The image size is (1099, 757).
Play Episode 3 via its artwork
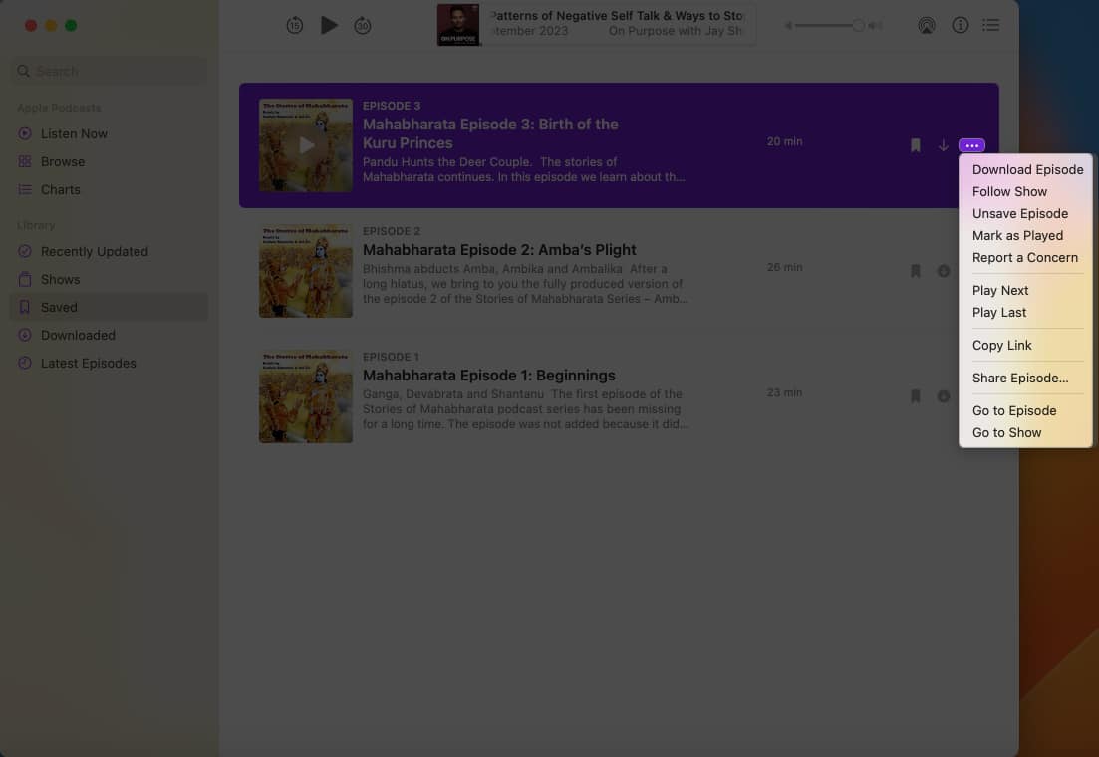click(306, 145)
